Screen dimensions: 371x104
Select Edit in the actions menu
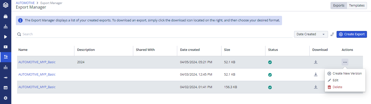coord(335,80)
